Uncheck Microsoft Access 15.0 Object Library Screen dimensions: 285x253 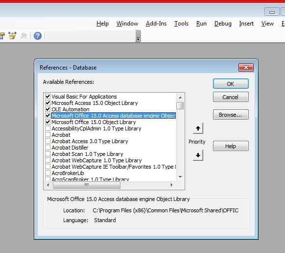48,102
